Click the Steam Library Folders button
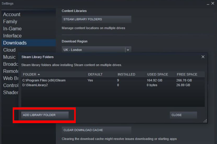The height and width of the screenshot is (144, 217). (x=97, y=19)
